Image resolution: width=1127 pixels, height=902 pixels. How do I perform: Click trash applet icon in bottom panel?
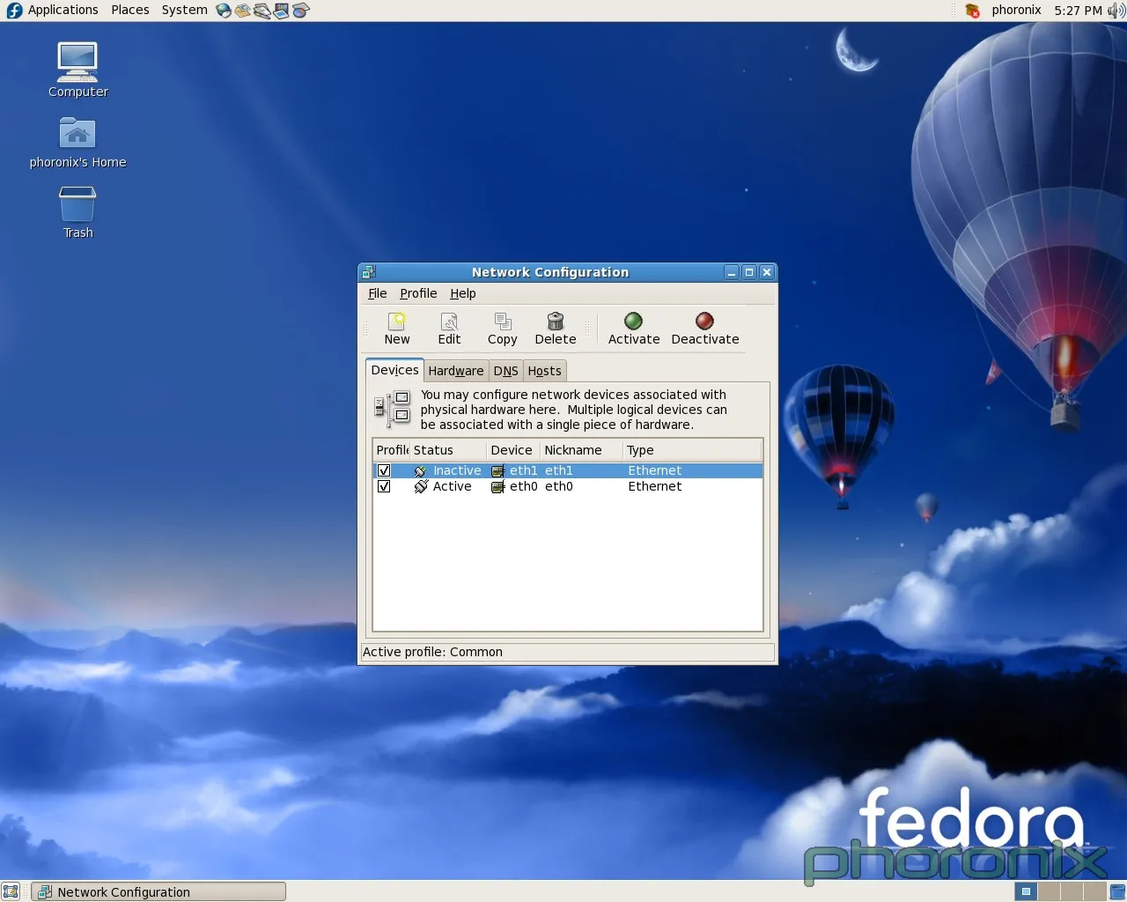[x=1116, y=891]
